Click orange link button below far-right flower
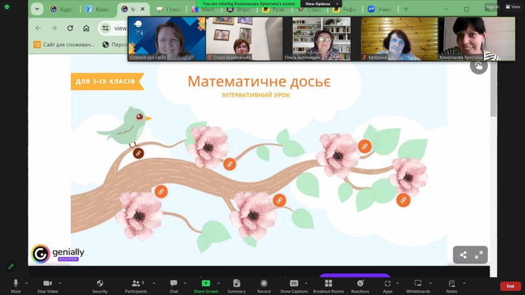 click(x=403, y=200)
